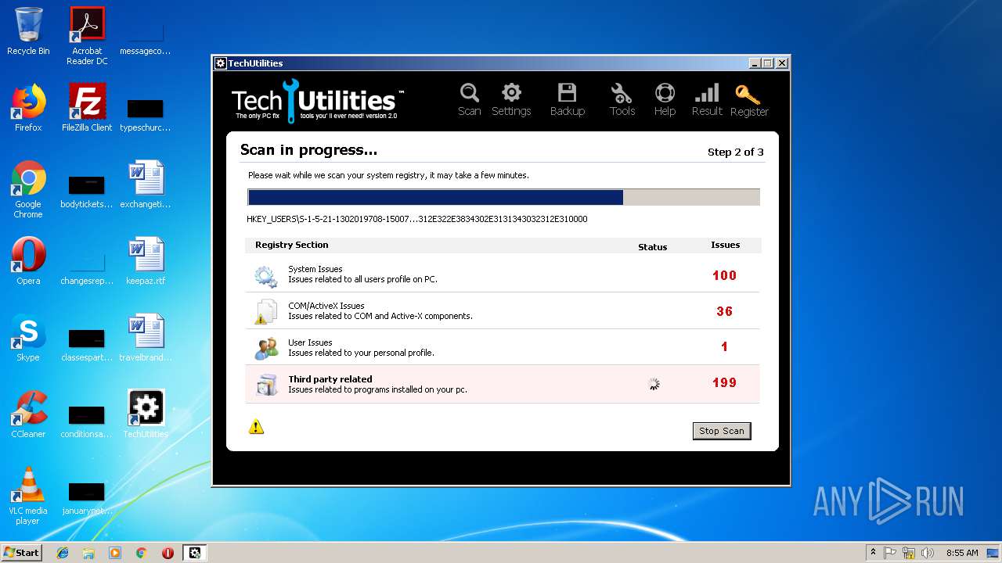Image resolution: width=1002 pixels, height=563 pixels.
Task: Click the System Issues gear icon
Action: (x=265, y=275)
